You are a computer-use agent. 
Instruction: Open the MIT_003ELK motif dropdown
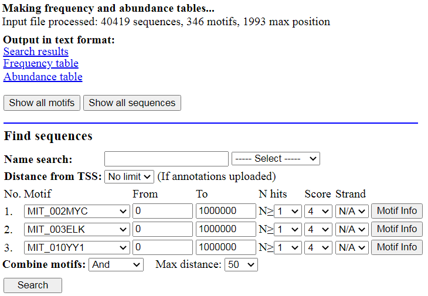pyautogui.click(x=77, y=229)
